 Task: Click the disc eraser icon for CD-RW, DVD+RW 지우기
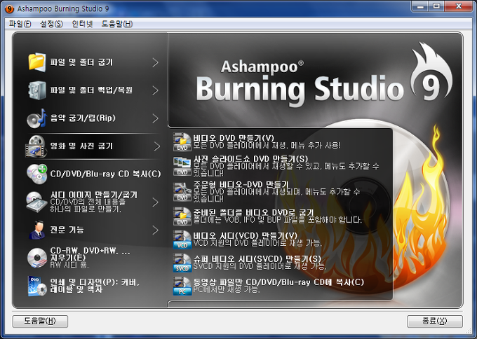pyautogui.click(x=36, y=258)
